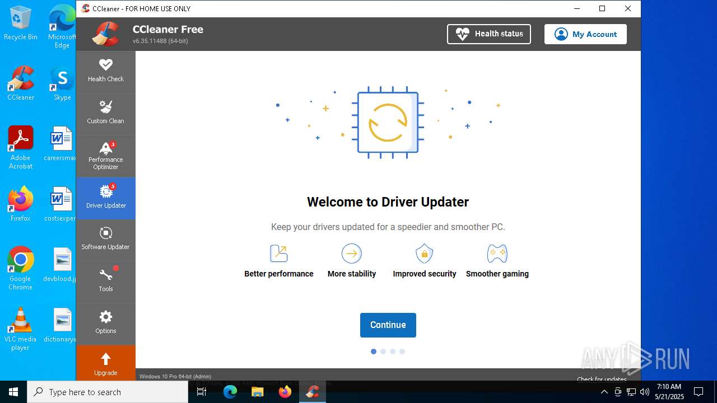Open the Options gear section
Screen dimensions: 717x403
tap(105, 324)
